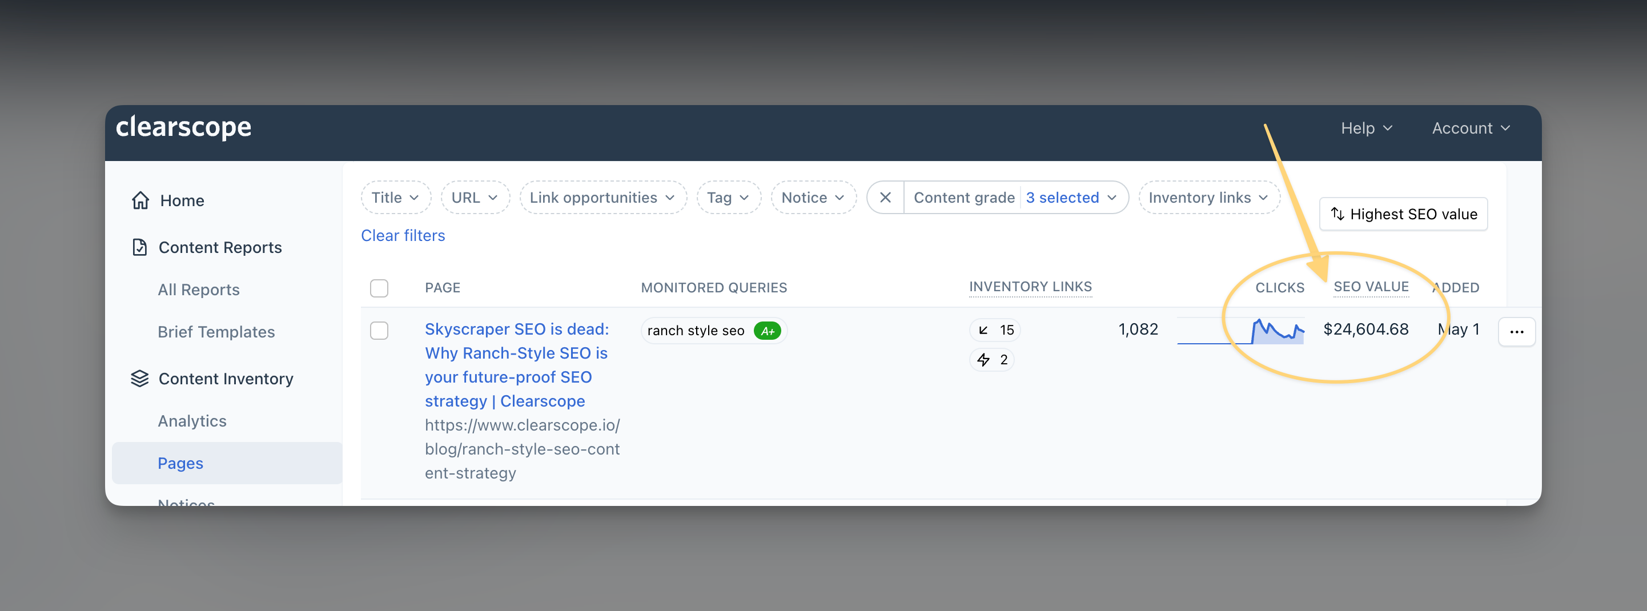Viewport: 1647px width, 611px height.
Task: Click the 1,082 clicks value
Action: (x=1138, y=330)
